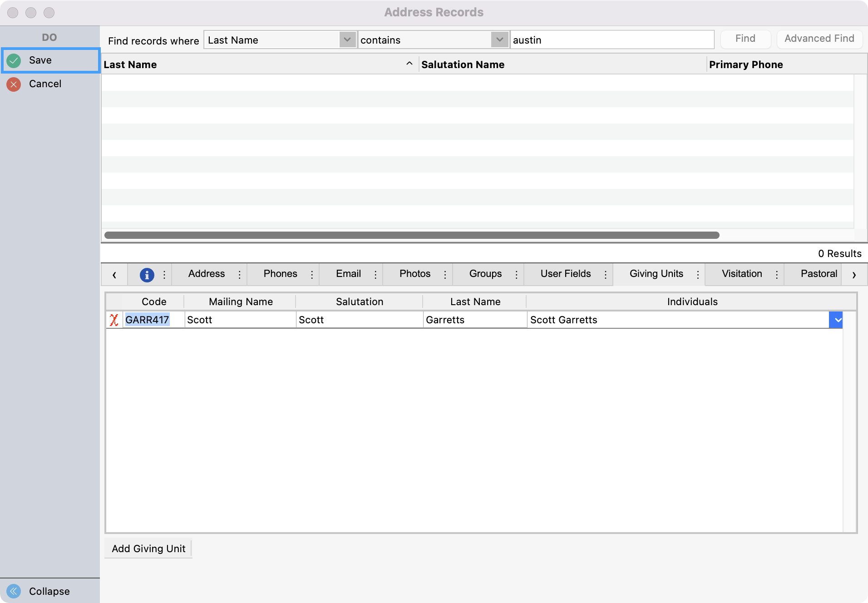Screen dimensions: 868x603
Task: Open the Address tab options dots
Action: tap(240, 275)
